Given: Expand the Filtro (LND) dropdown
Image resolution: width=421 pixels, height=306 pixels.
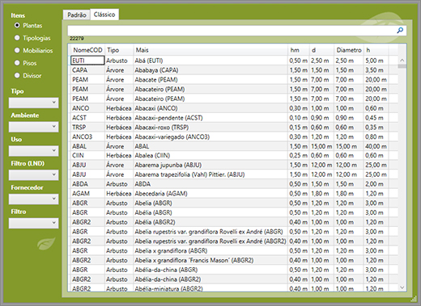Looking at the screenshot, I should coord(33,175).
